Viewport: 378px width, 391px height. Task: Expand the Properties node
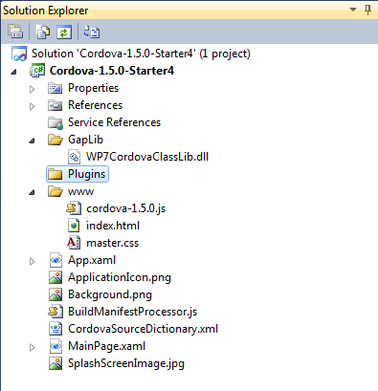tap(32, 89)
